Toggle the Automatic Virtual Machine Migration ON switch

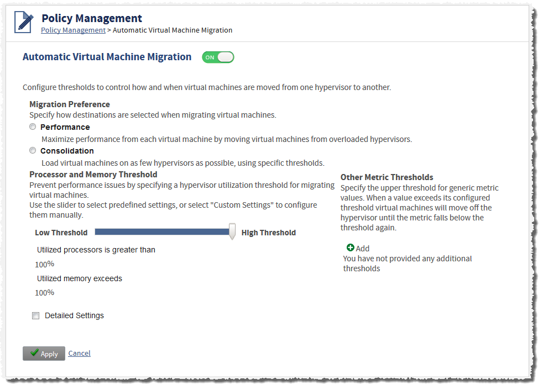(218, 57)
